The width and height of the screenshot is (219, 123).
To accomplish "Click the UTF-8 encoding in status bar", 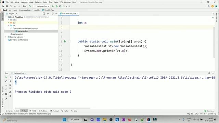I will click(203, 114).
